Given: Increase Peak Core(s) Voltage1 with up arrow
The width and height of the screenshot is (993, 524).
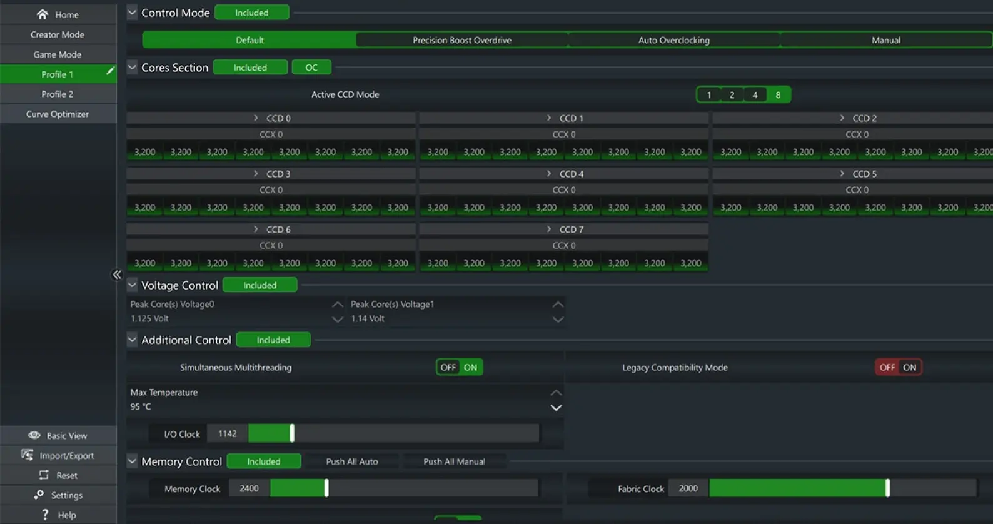Looking at the screenshot, I should pos(558,305).
